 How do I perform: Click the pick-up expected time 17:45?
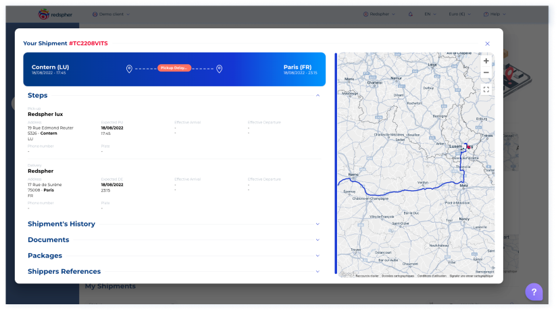(x=105, y=134)
